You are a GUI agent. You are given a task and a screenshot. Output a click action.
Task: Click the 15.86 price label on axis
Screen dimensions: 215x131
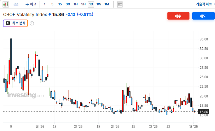(203, 112)
